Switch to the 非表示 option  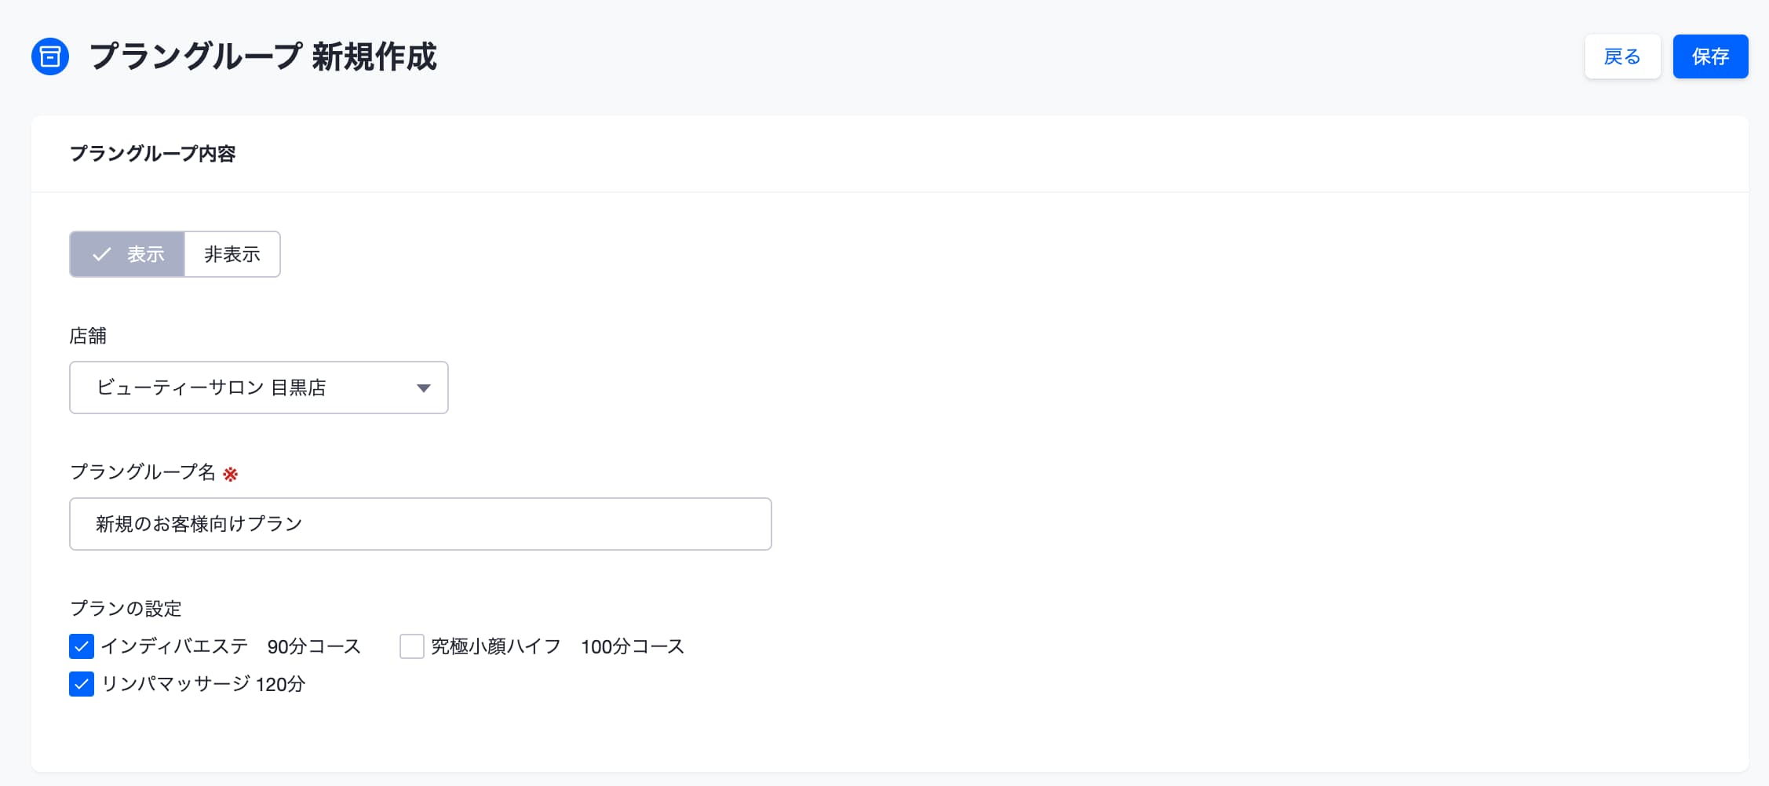(232, 254)
